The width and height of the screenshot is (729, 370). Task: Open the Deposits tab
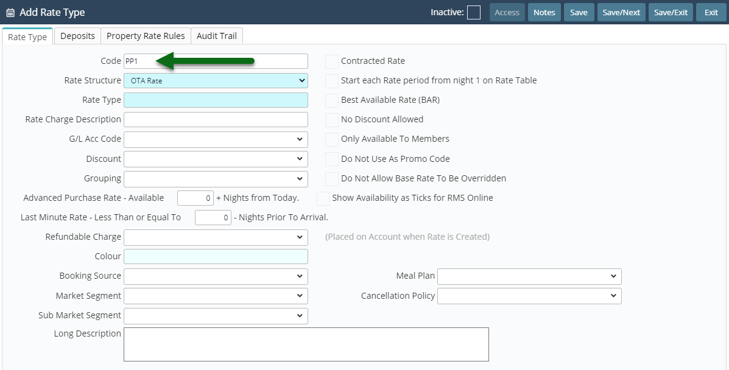pos(77,36)
